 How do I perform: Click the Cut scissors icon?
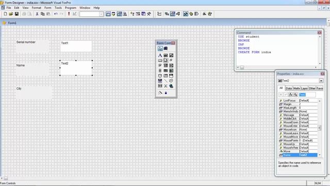[x=37, y=14]
